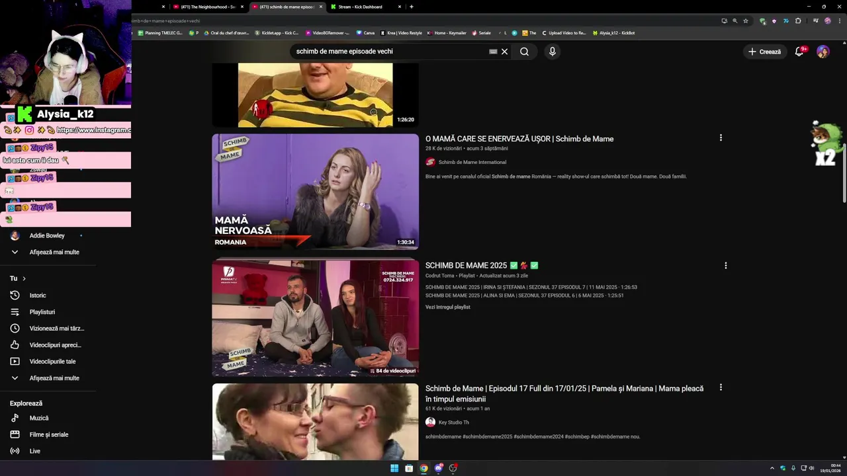847x476 pixels.
Task: Open the Windows Start menu
Action: point(394,468)
